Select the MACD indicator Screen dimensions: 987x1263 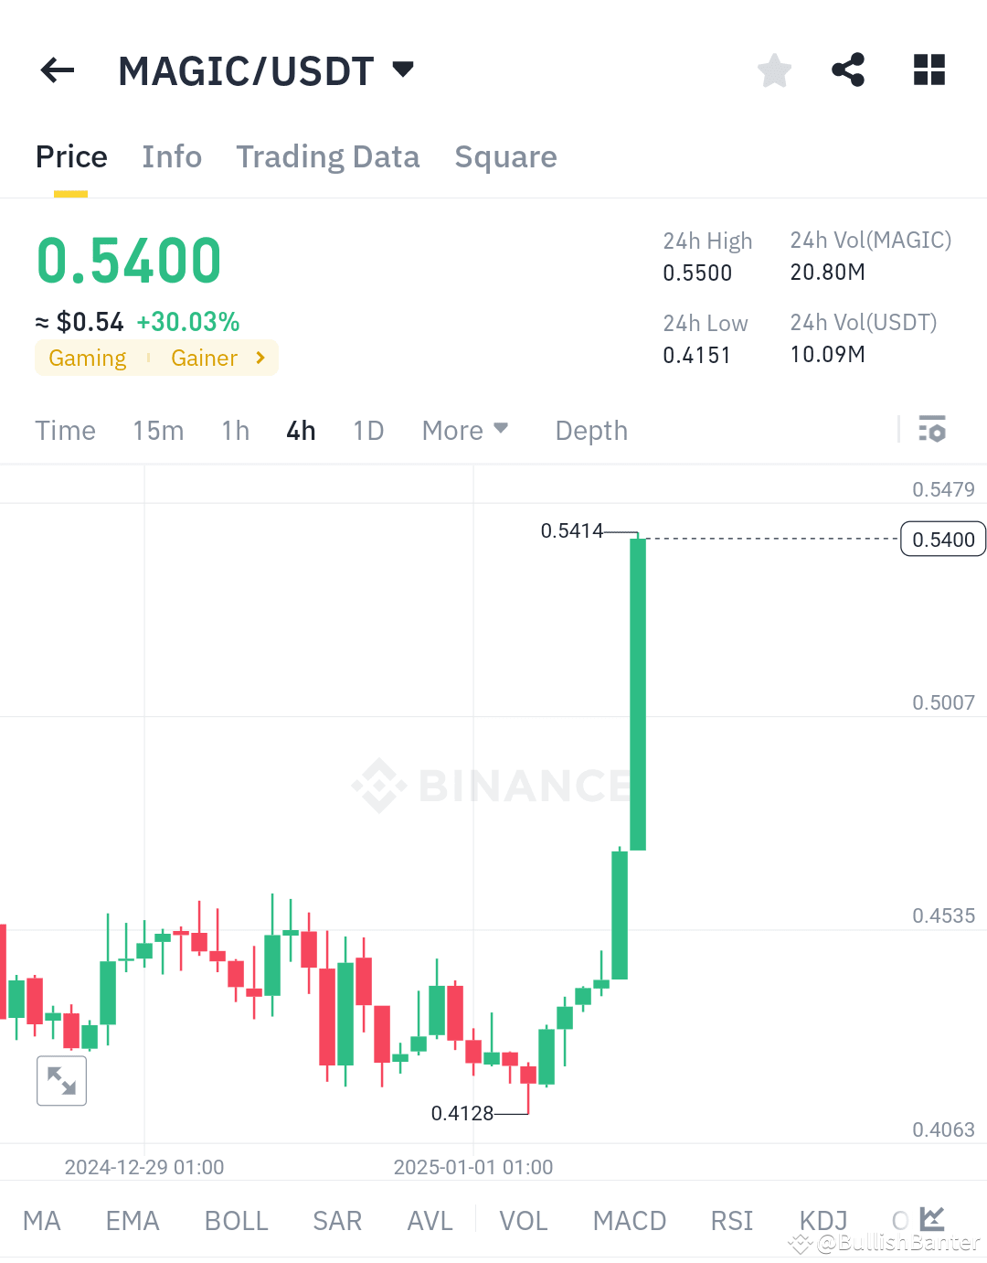[x=629, y=1220]
